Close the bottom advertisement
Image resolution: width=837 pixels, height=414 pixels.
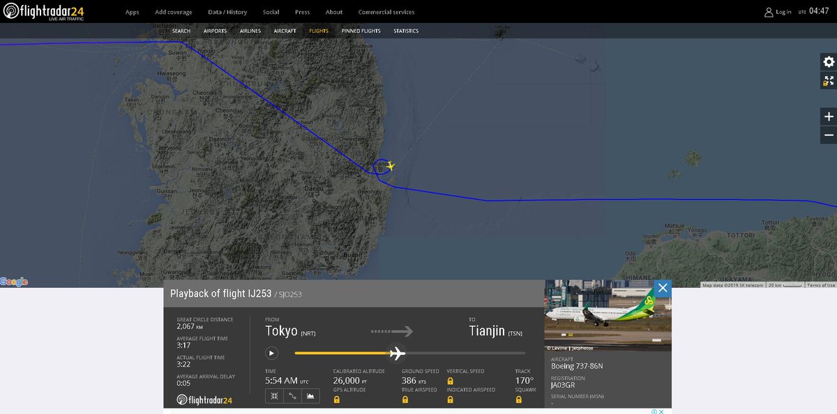click(x=661, y=411)
